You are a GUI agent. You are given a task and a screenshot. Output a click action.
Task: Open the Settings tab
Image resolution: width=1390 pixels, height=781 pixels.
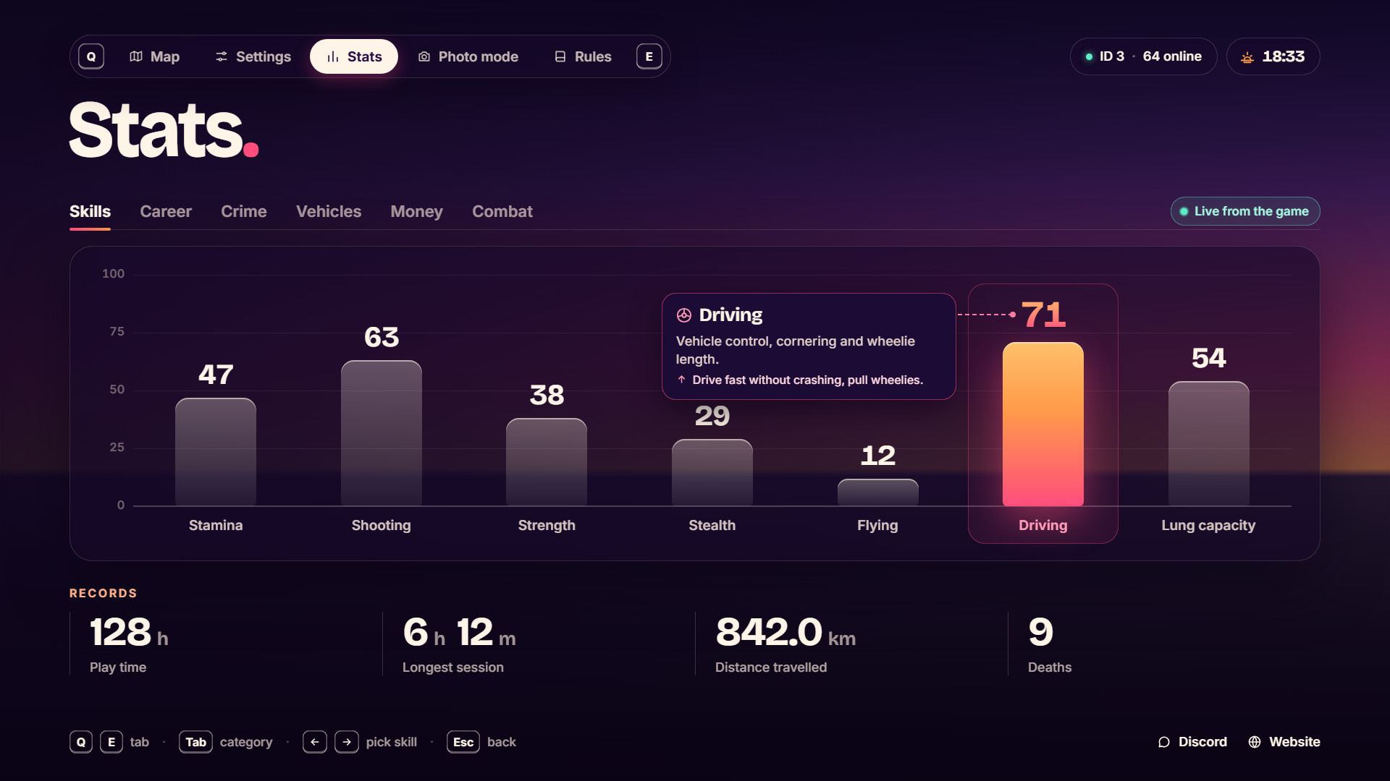[x=253, y=56]
